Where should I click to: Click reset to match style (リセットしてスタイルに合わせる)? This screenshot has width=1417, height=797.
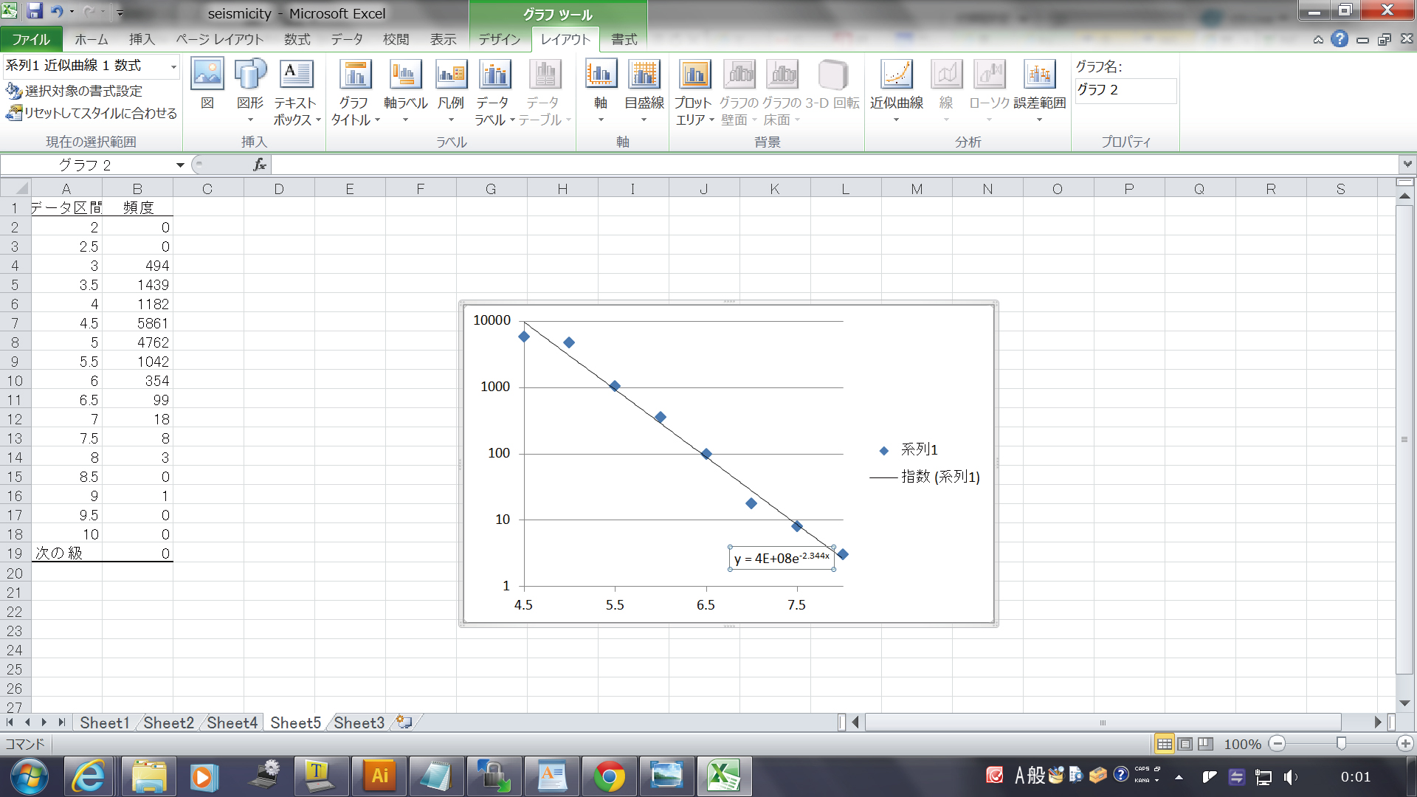point(92,113)
